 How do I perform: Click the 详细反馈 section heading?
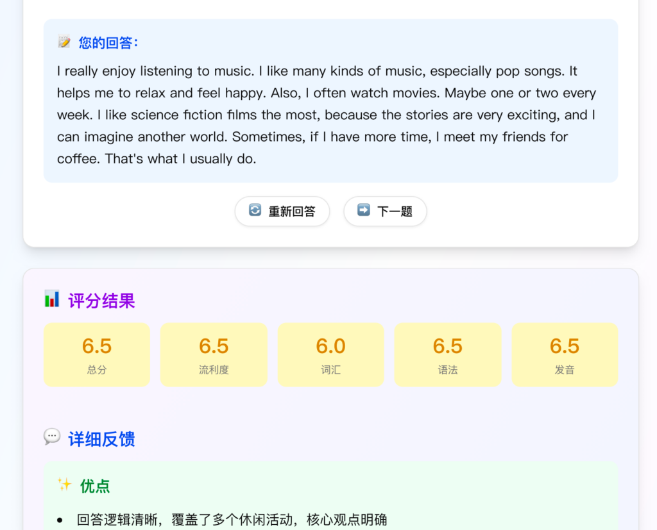coord(101,439)
